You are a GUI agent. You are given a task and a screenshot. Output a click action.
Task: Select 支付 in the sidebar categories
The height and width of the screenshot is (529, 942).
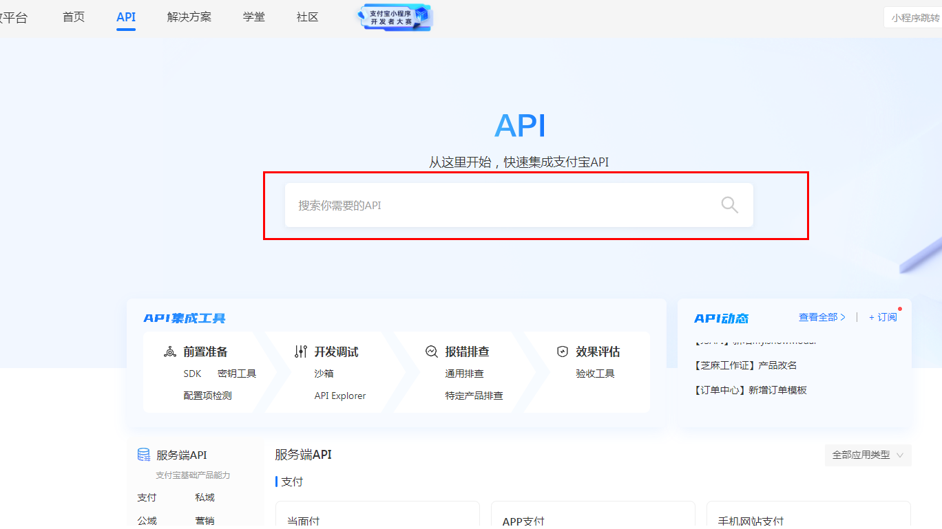point(147,497)
